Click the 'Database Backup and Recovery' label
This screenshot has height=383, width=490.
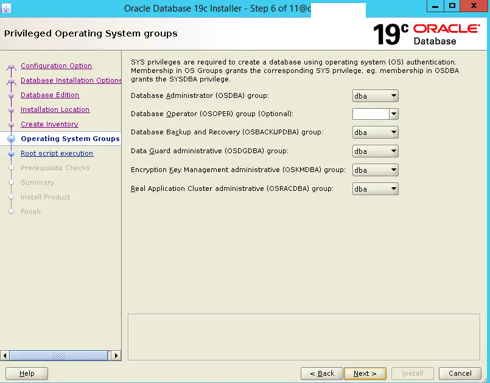tap(227, 132)
